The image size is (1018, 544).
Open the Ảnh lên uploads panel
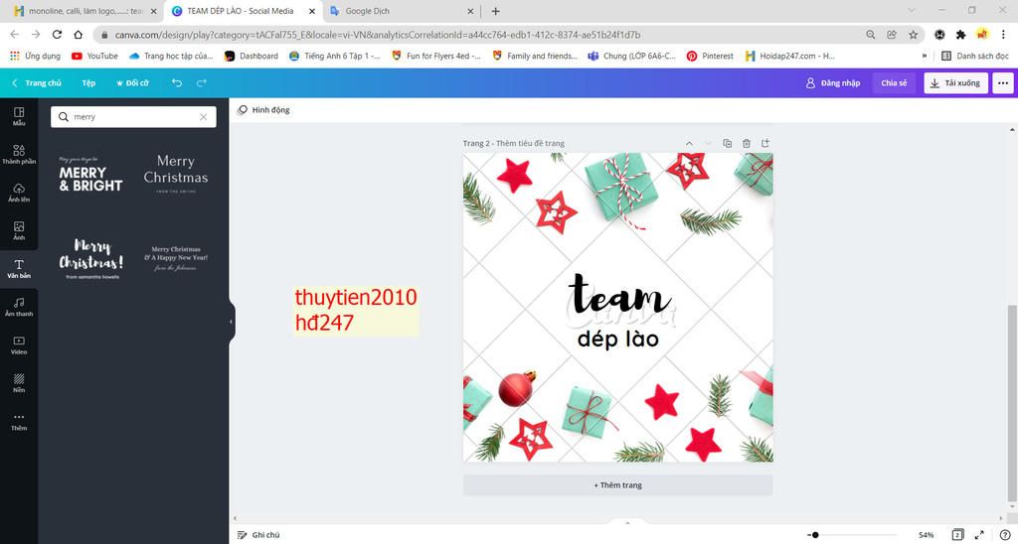[x=19, y=193]
